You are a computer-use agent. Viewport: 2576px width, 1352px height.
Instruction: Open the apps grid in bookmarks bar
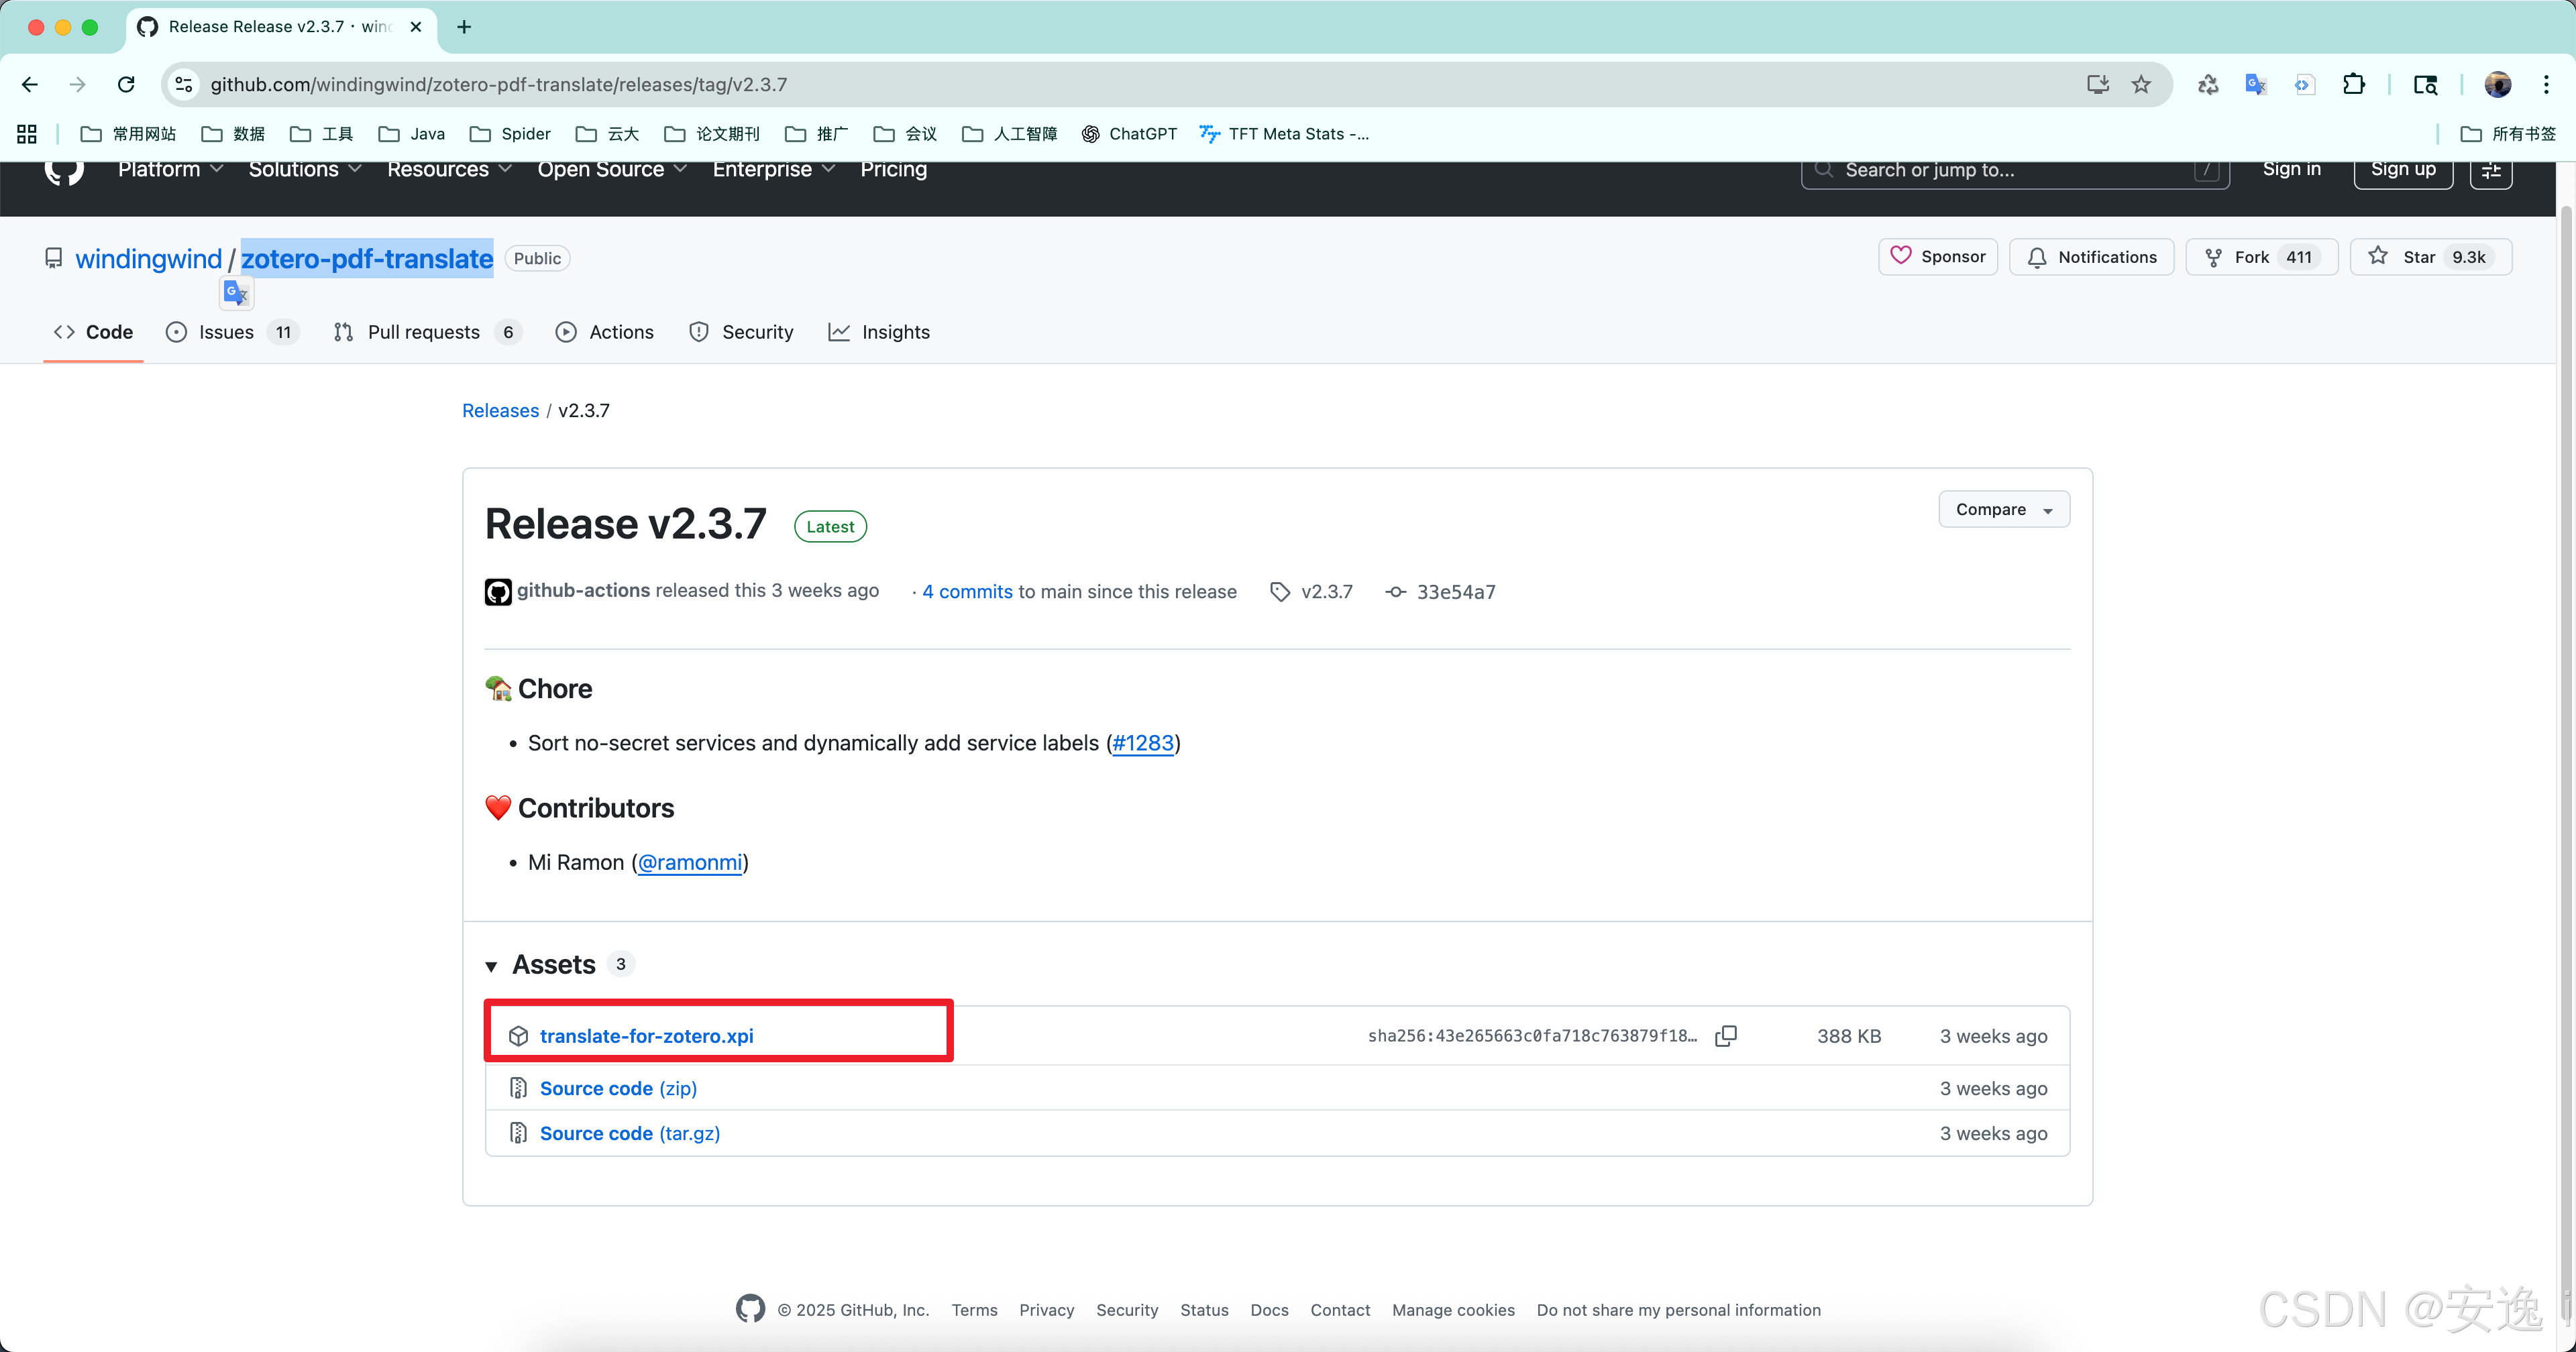[27, 134]
